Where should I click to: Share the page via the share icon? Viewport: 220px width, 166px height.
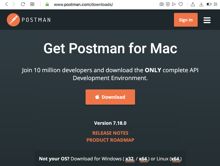pos(193,4)
